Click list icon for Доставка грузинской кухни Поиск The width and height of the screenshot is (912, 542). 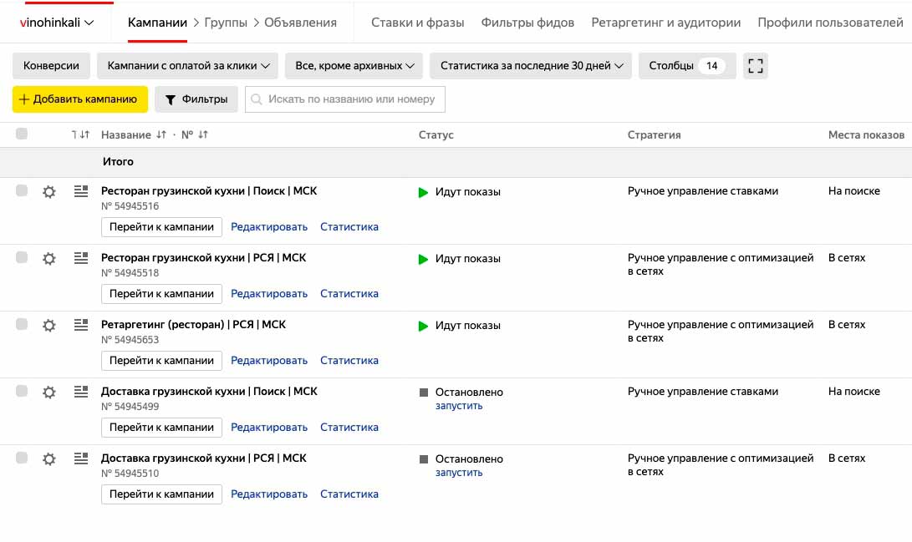(x=81, y=392)
